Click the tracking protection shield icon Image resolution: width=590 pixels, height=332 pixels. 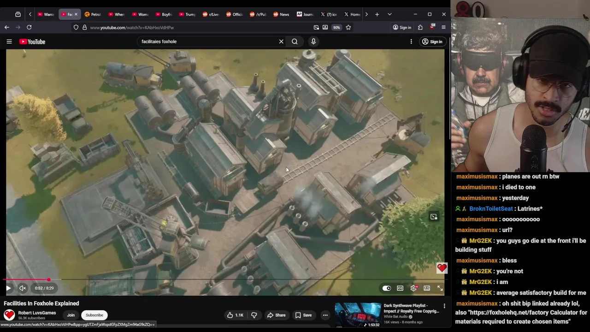(76, 28)
